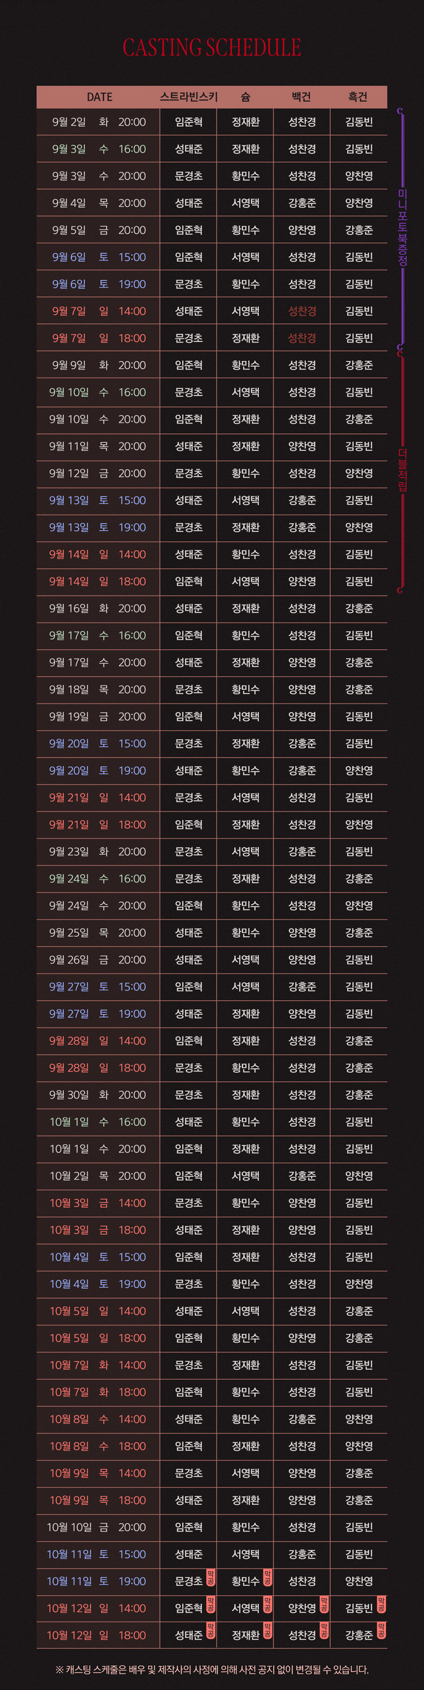Click 막공 badge next to 서영택 on 10월 12일 14:00

pos(267,1605)
